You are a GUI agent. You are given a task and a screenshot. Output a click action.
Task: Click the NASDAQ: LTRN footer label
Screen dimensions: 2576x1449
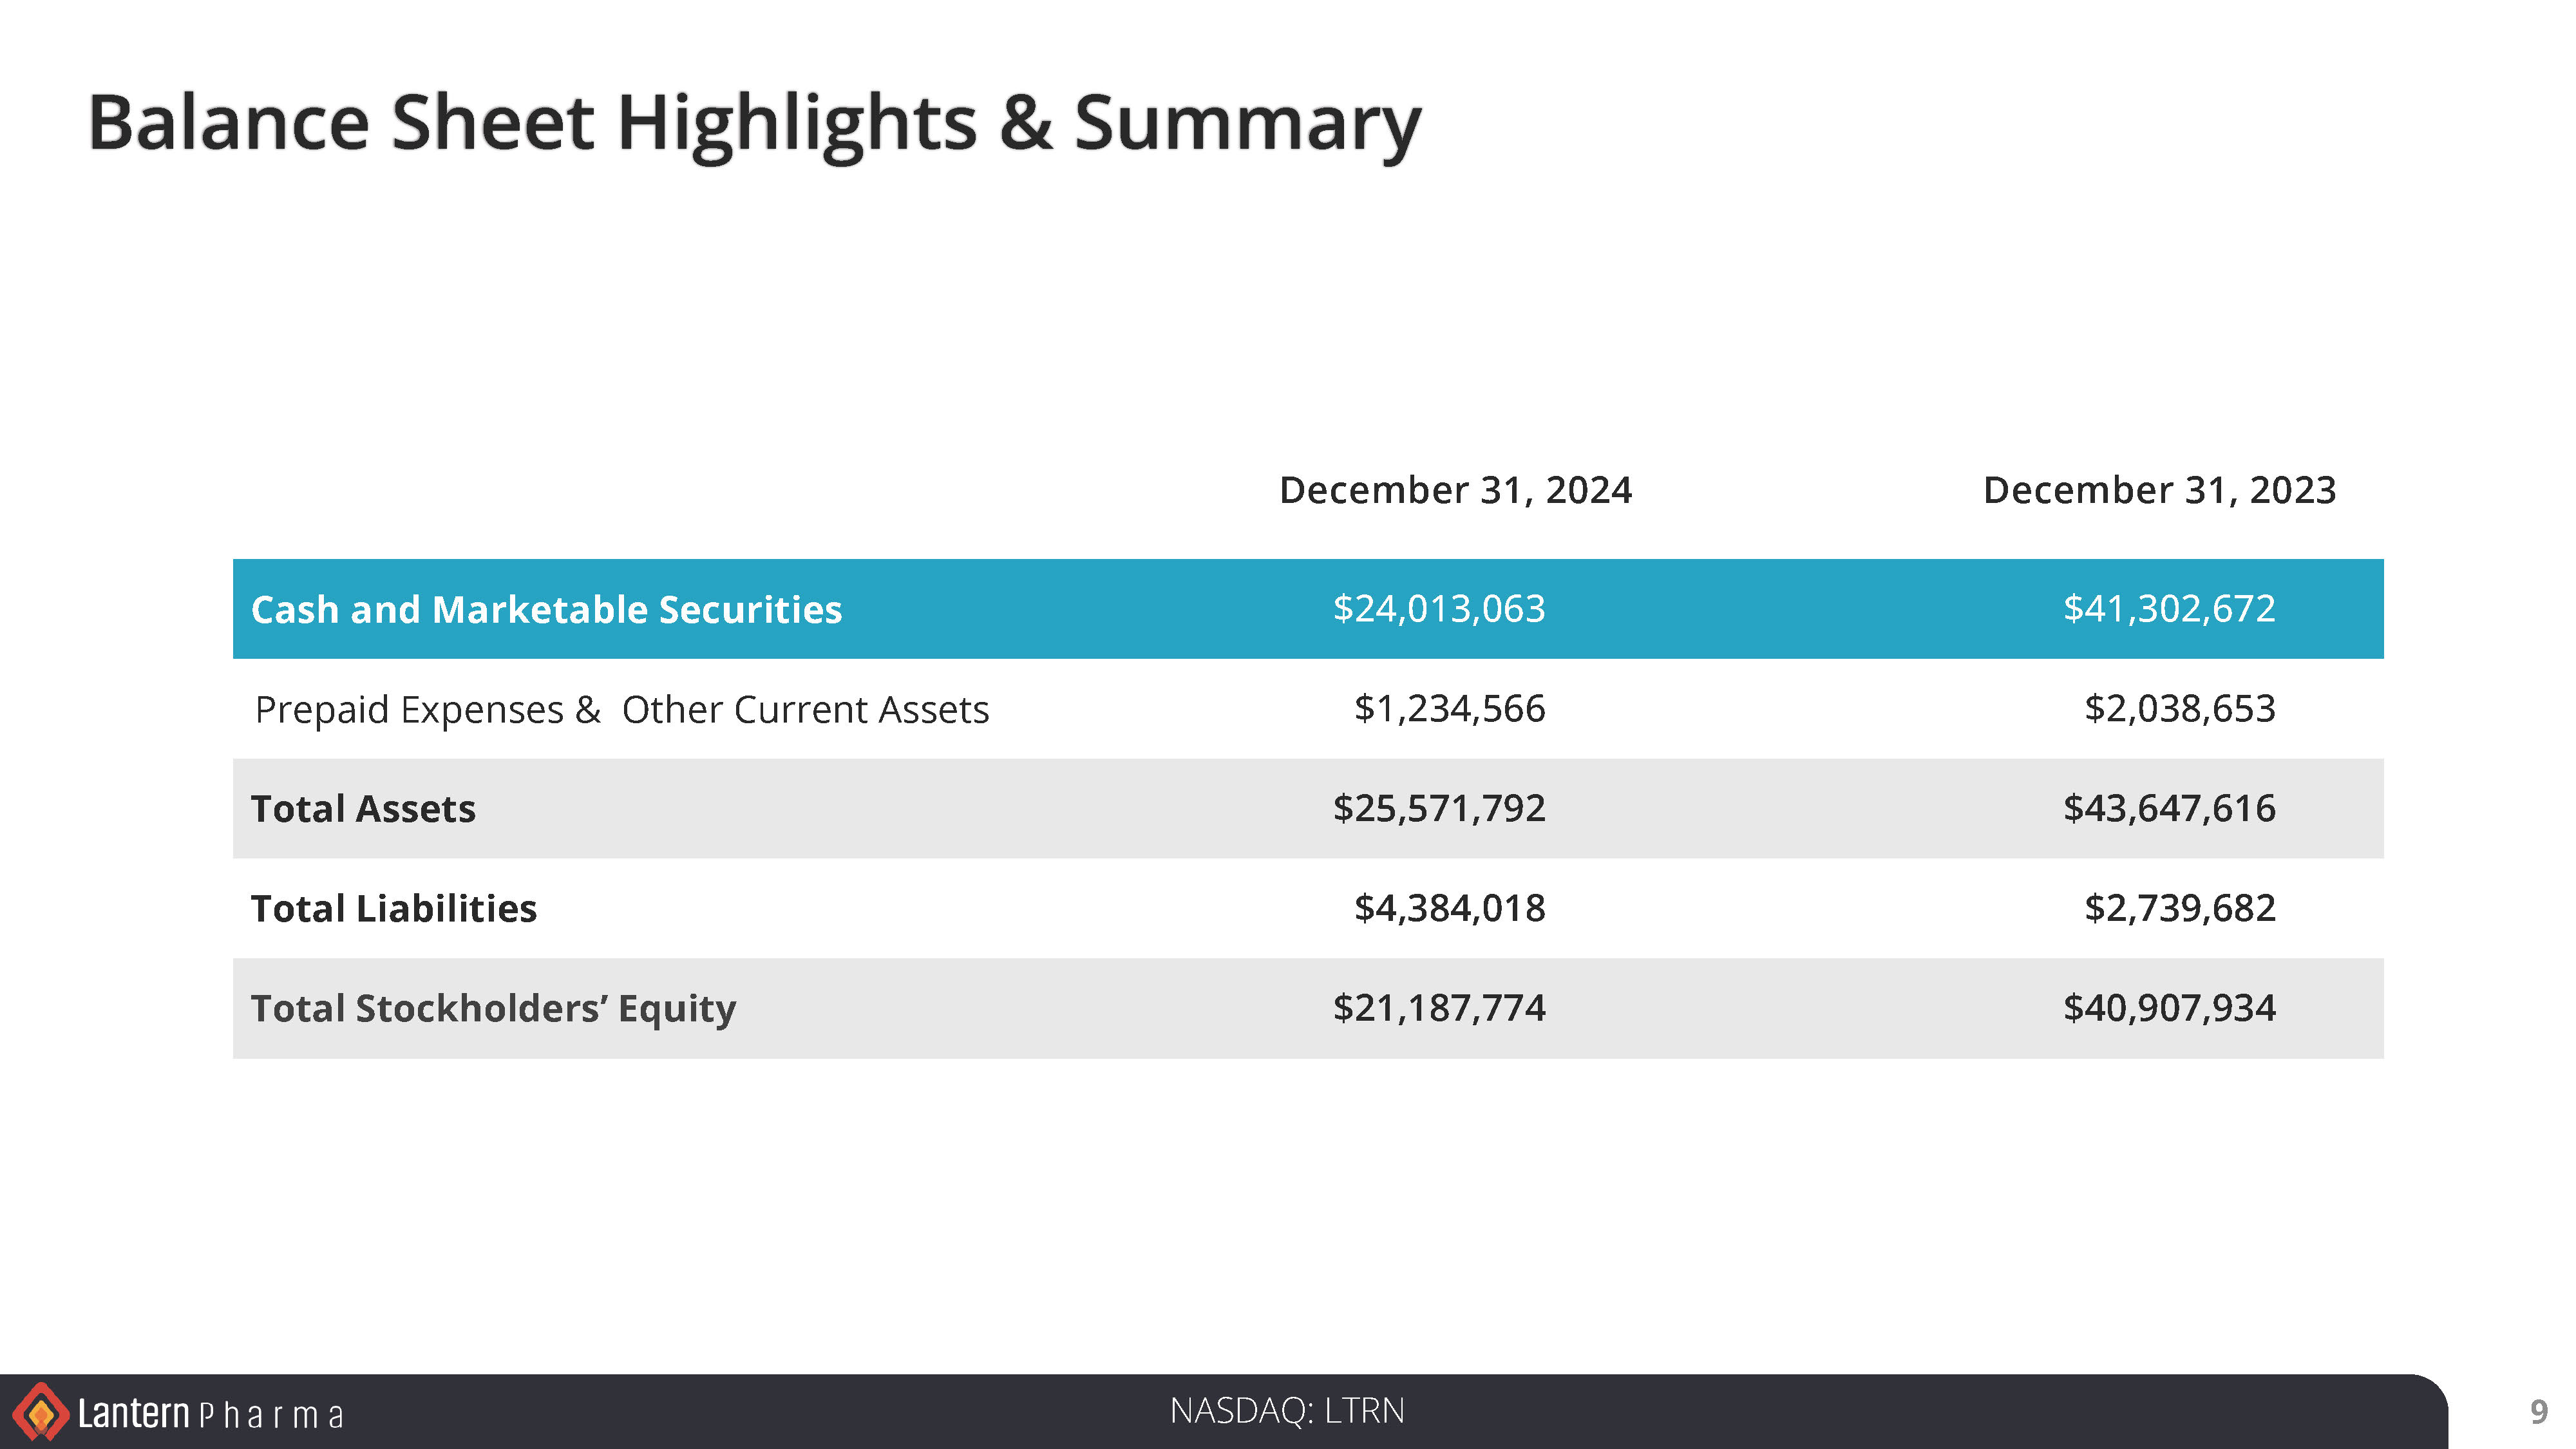pos(1286,1411)
